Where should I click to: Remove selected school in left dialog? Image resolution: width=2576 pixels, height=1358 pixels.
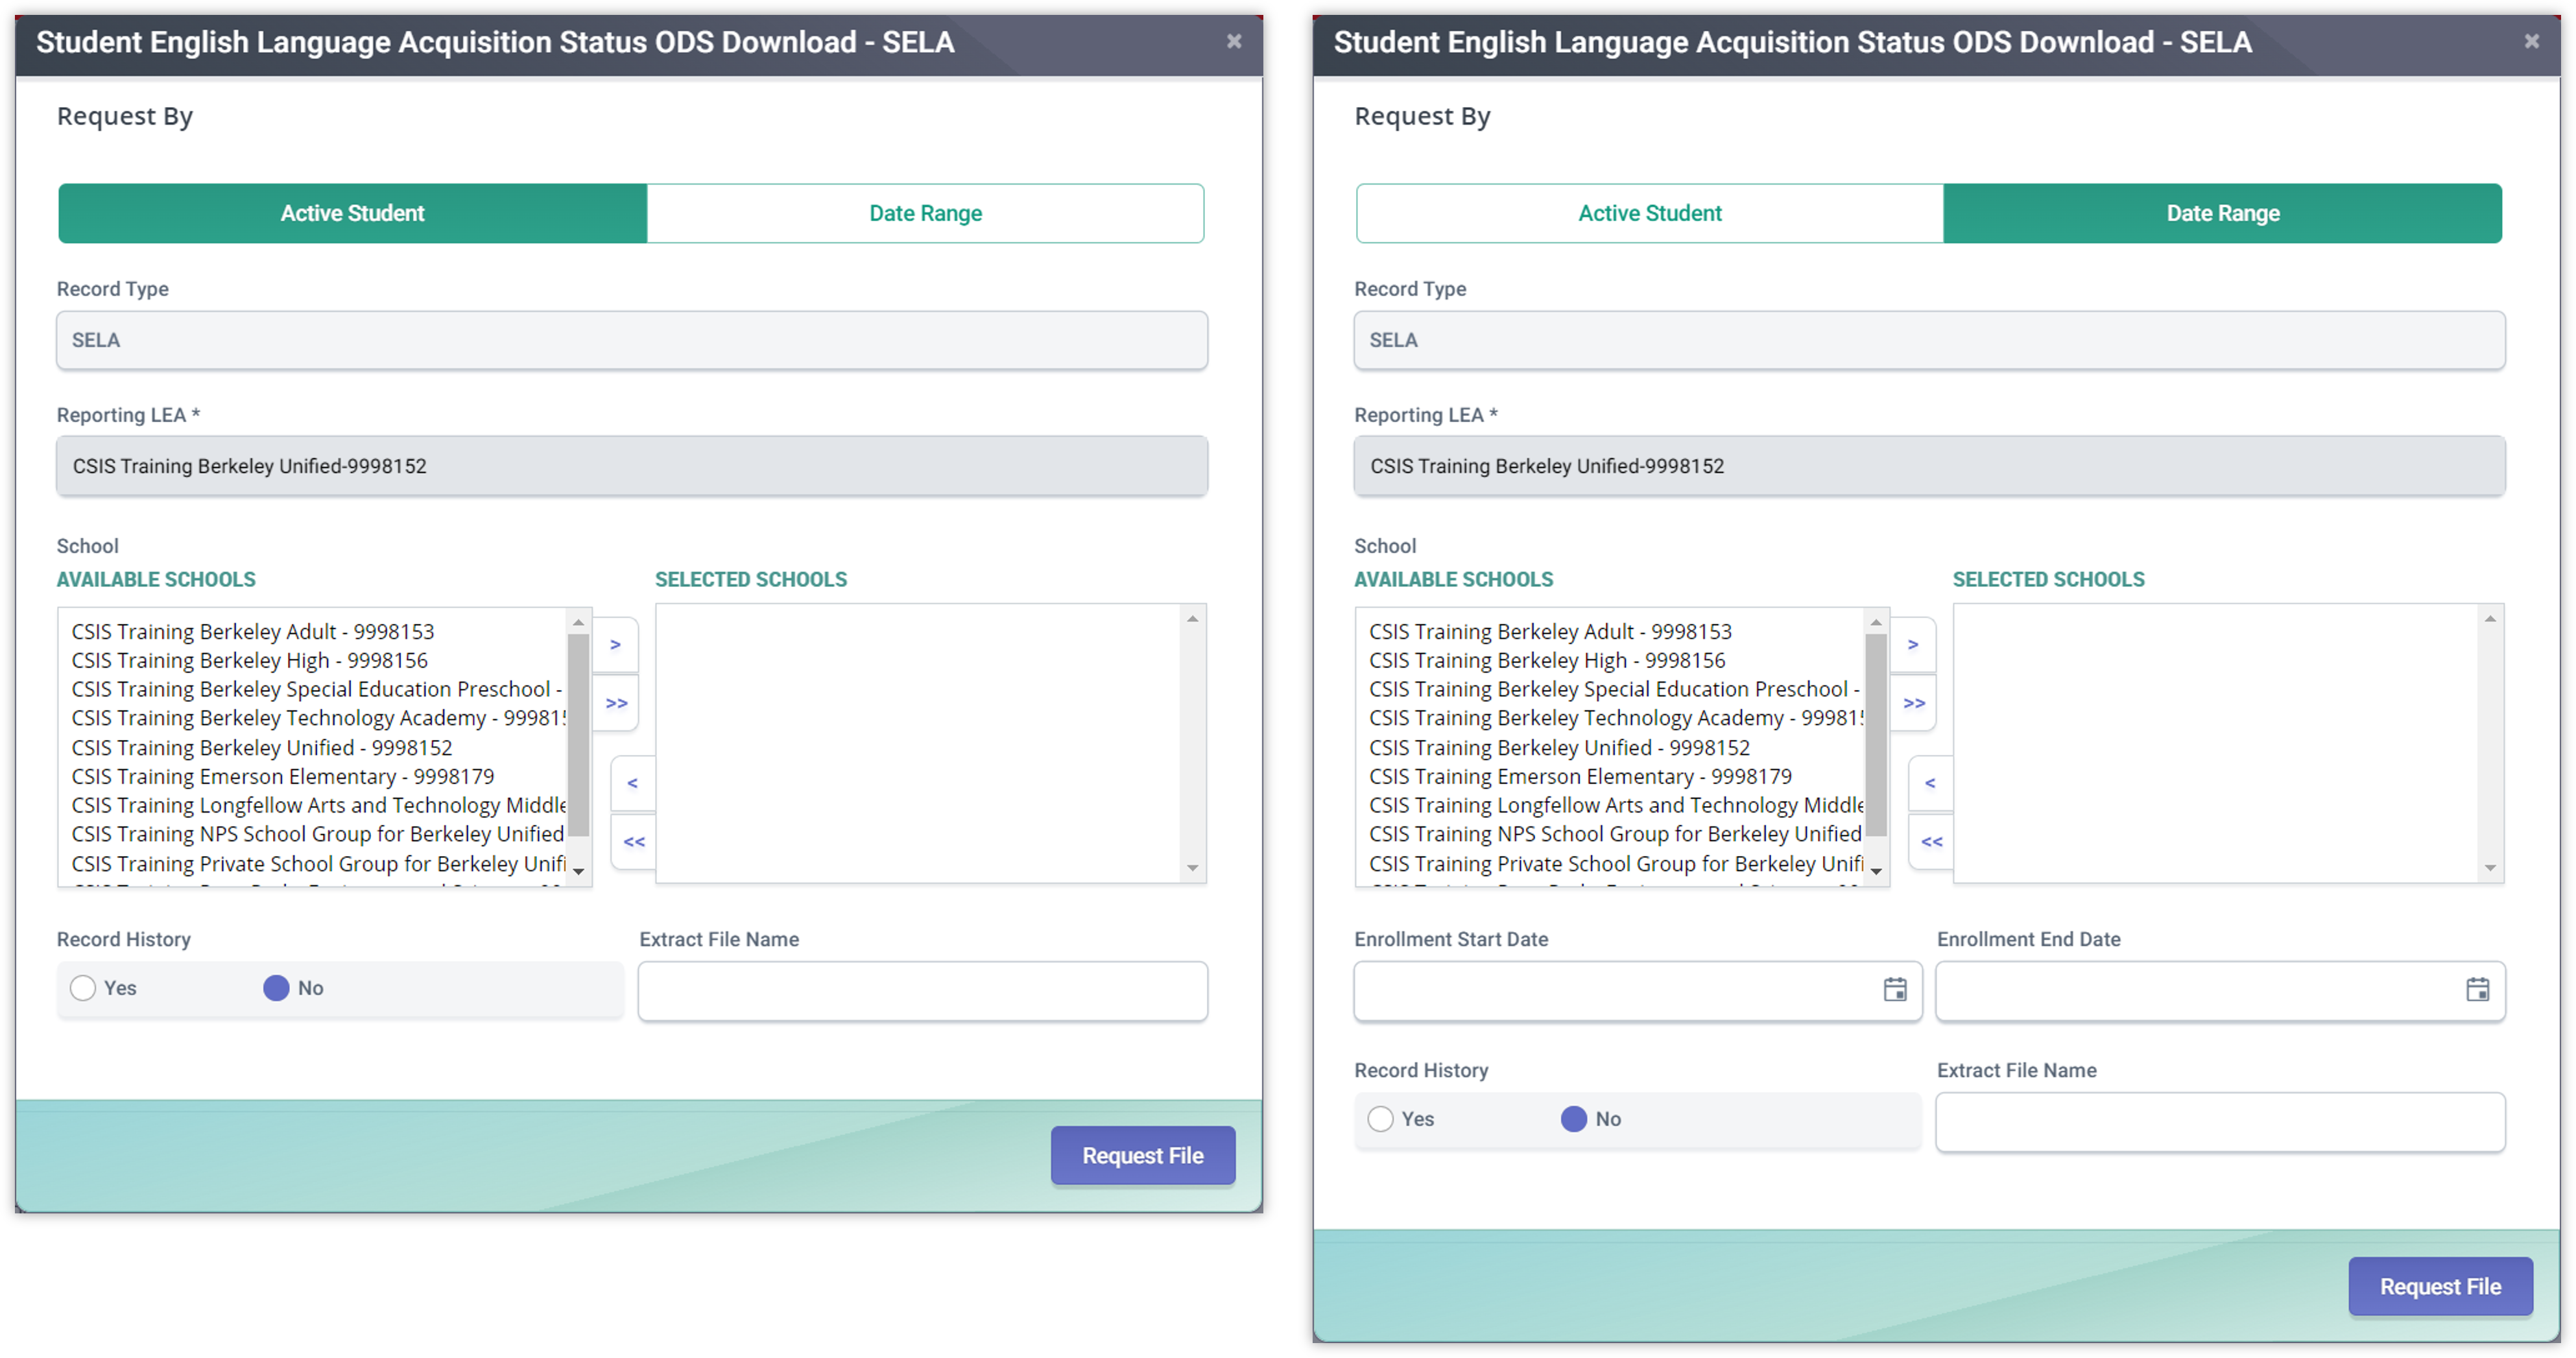point(633,783)
